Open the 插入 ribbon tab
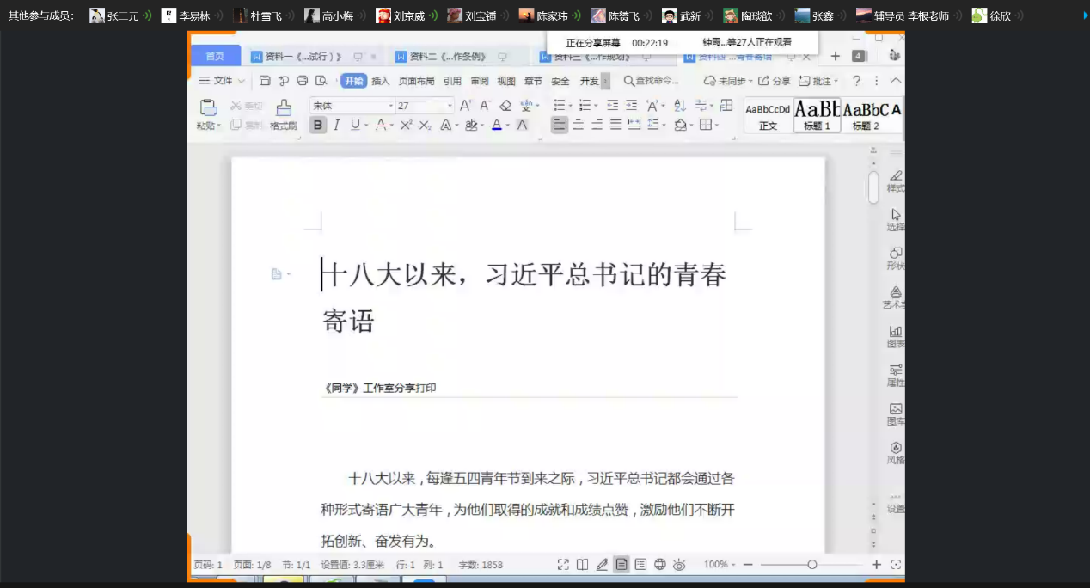The width and height of the screenshot is (1090, 588). coord(380,81)
